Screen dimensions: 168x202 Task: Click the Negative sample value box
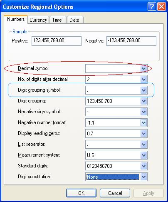tap(131, 41)
